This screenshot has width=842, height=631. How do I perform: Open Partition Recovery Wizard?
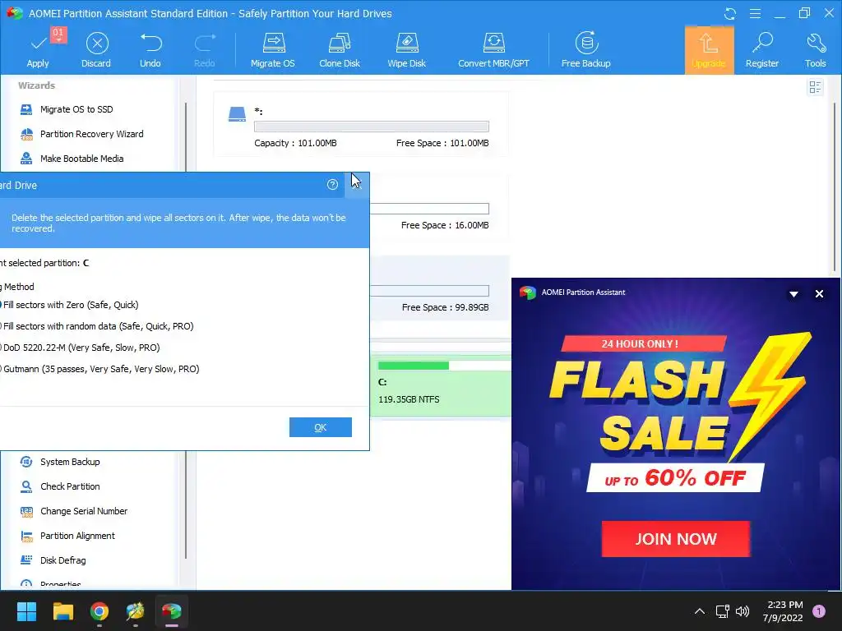(x=91, y=134)
